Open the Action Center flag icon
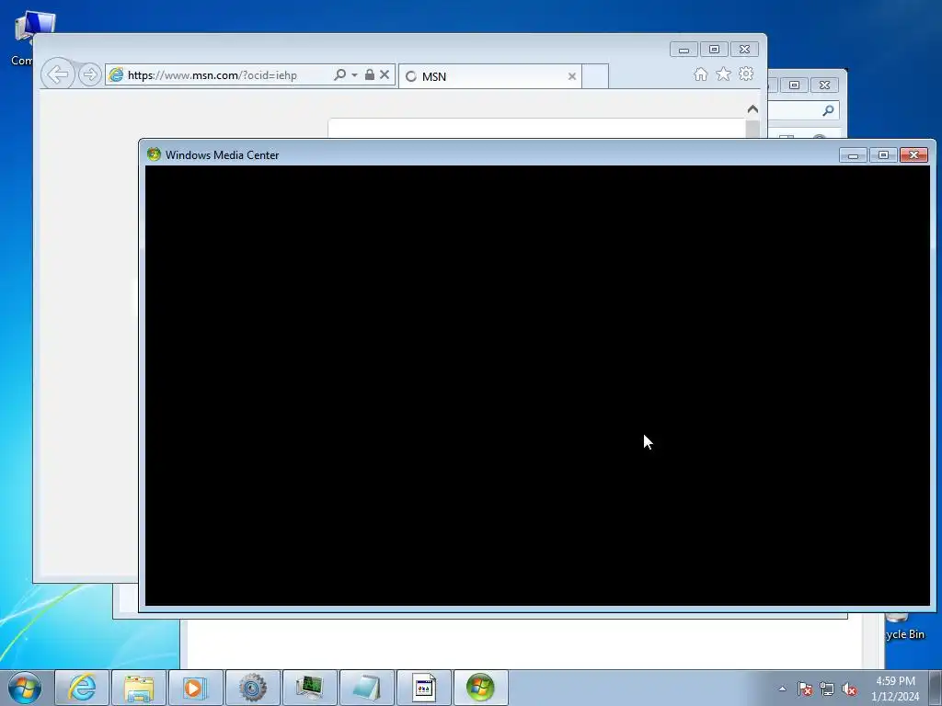942x706 pixels. click(x=805, y=689)
